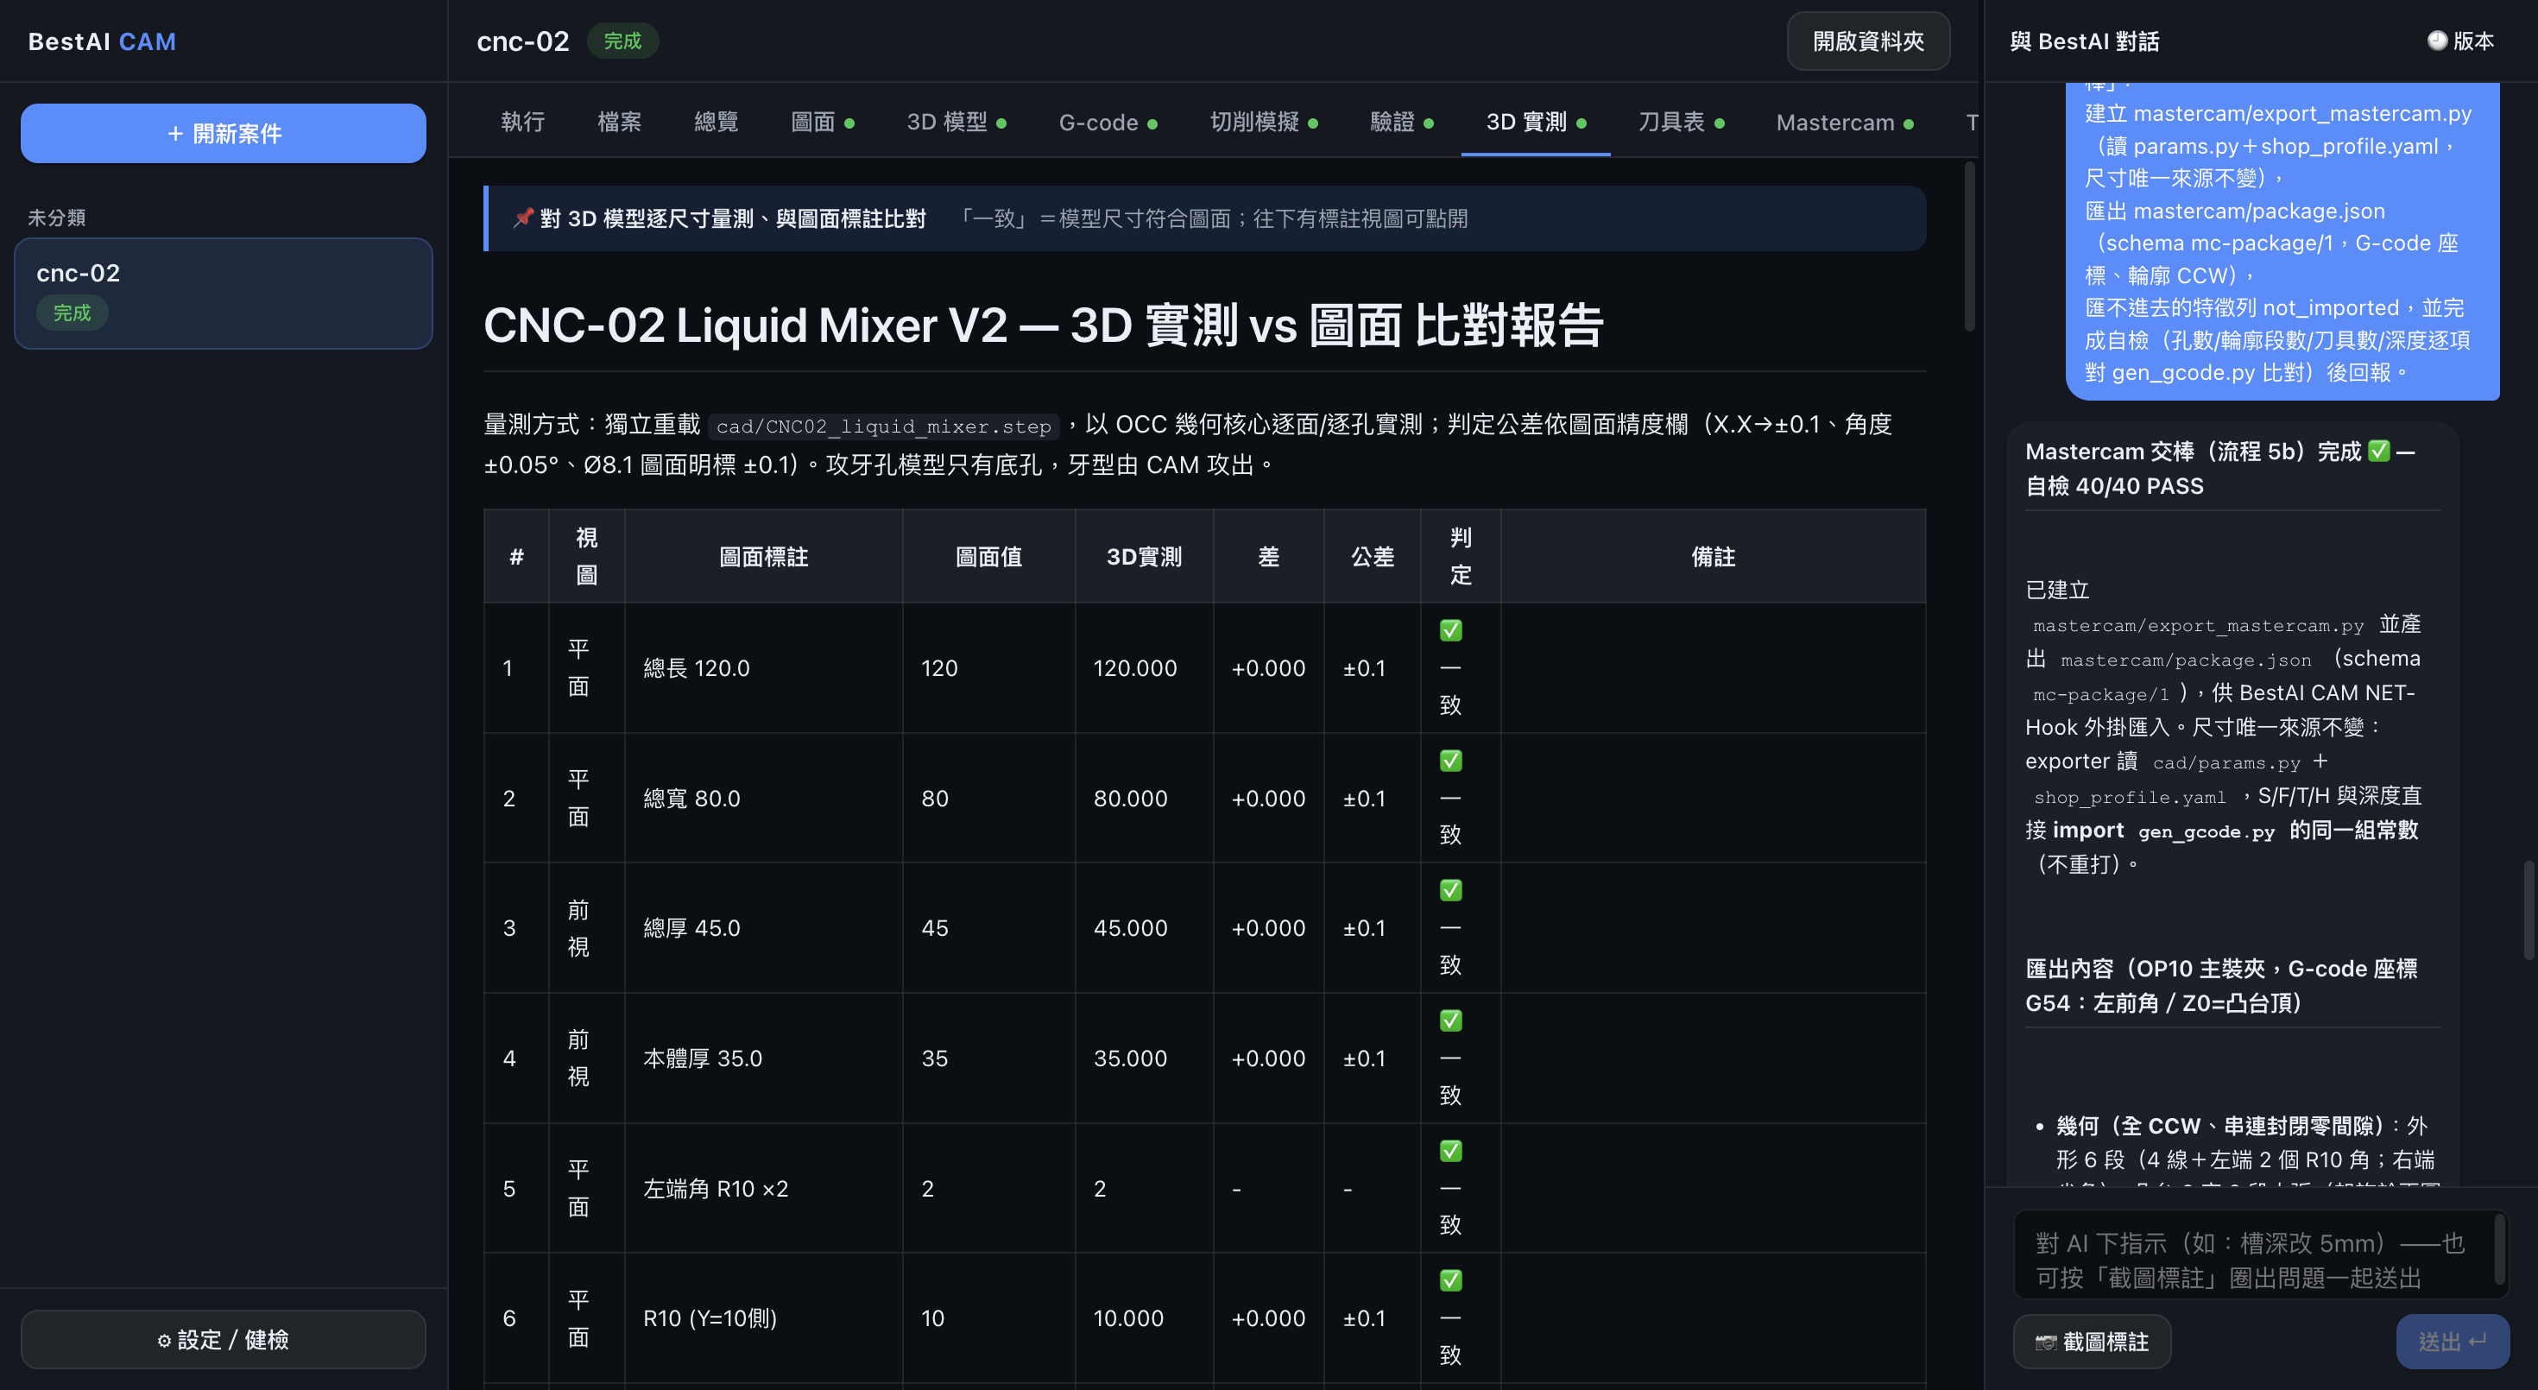Switch to the 圖面 tab
Image resolution: width=2538 pixels, height=1390 pixels.
click(823, 122)
